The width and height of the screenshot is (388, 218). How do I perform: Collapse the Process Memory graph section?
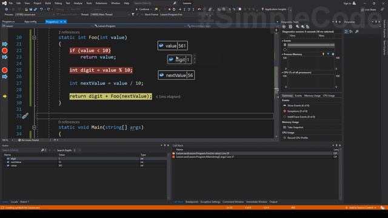283,54
